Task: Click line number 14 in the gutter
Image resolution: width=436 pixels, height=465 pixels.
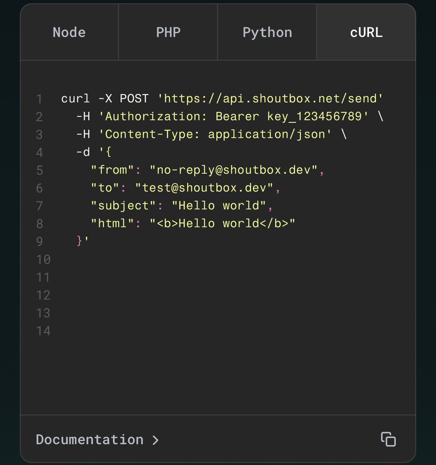Action: pyautogui.click(x=43, y=331)
